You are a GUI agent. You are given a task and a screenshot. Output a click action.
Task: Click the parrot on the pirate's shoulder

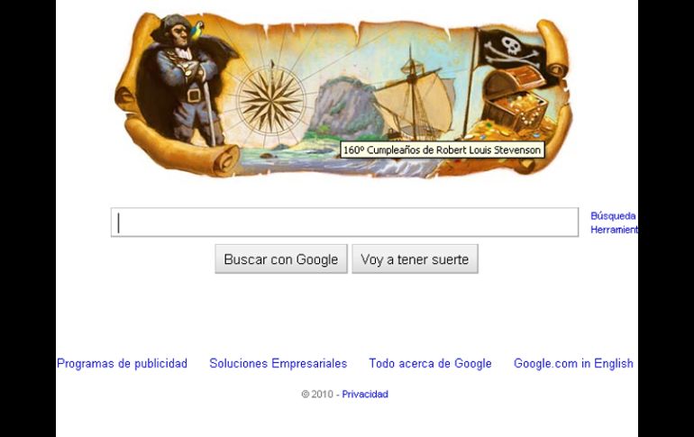click(196, 31)
